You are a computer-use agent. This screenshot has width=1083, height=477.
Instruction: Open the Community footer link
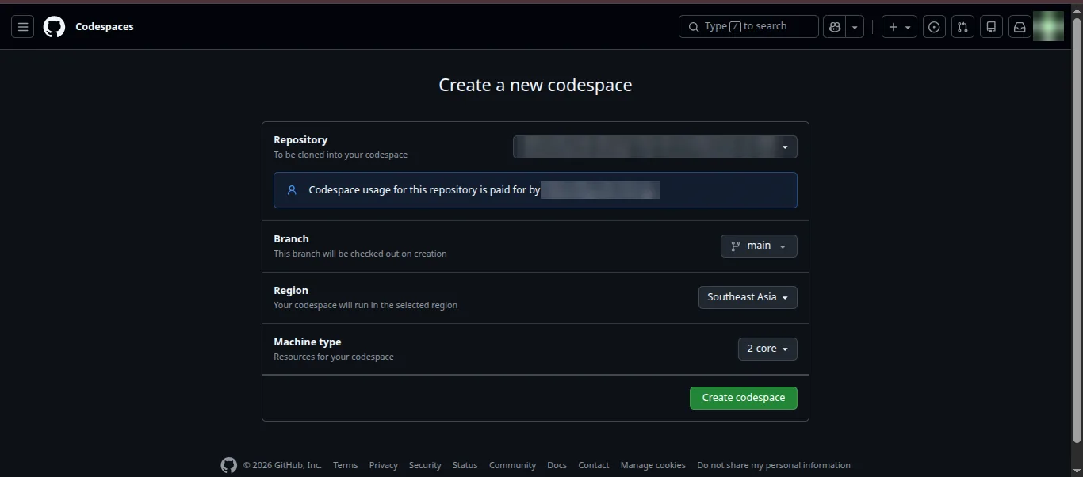point(512,466)
